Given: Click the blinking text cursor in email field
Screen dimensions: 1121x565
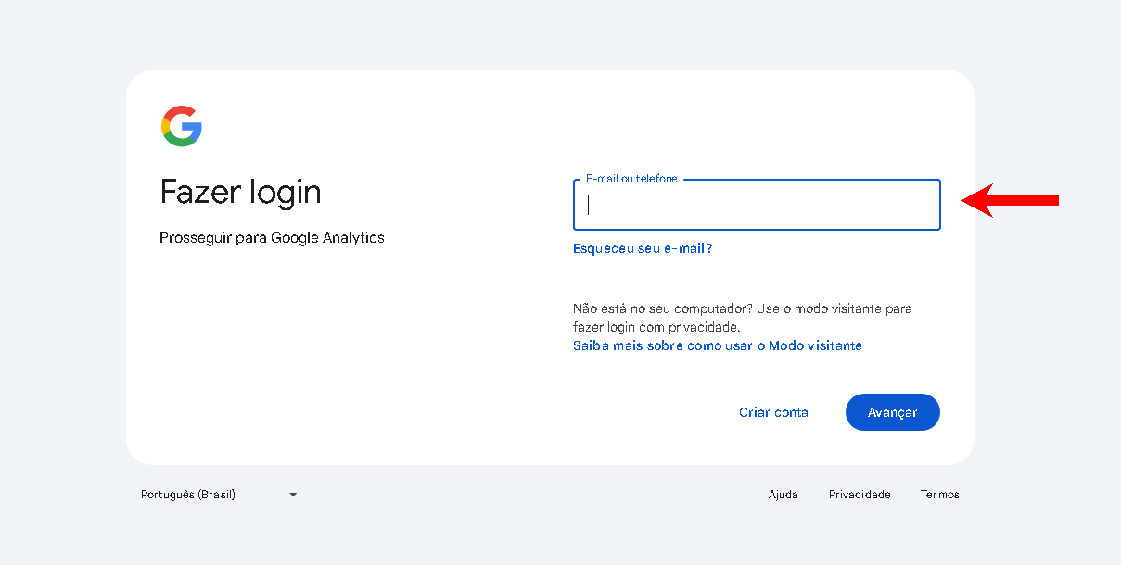Looking at the screenshot, I should 589,205.
